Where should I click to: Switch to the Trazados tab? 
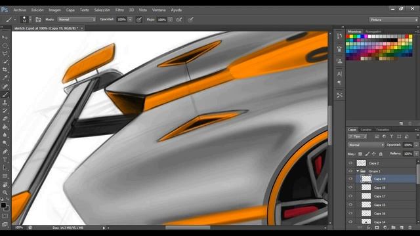pyautogui.click(x=382, y=130)
